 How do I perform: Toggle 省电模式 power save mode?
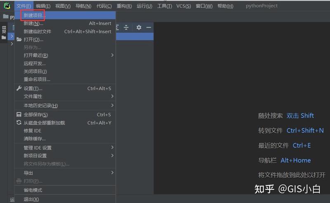pyautogui.click(x=65, y=190)
